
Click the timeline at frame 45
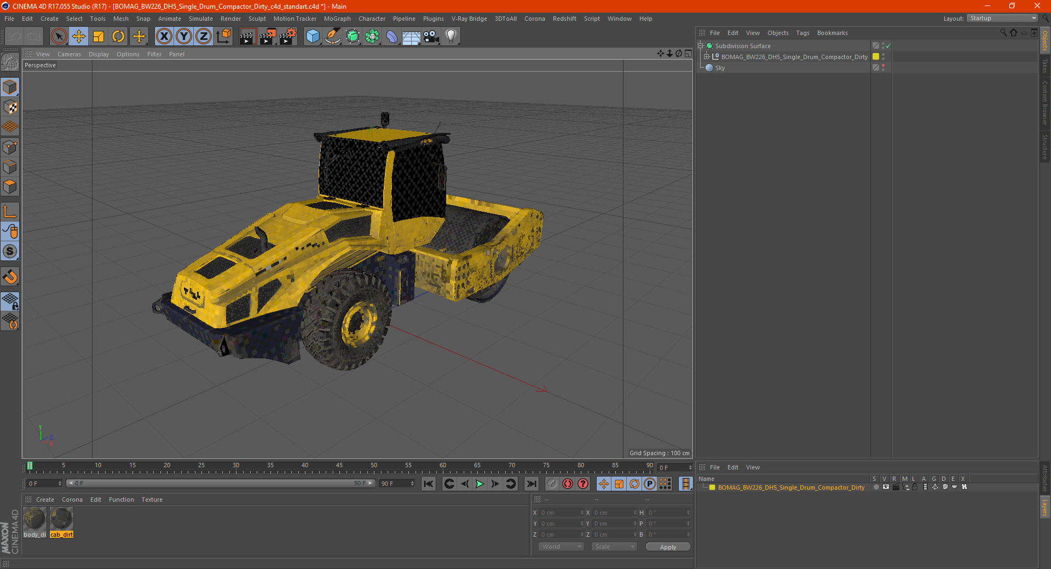(339, 467)
